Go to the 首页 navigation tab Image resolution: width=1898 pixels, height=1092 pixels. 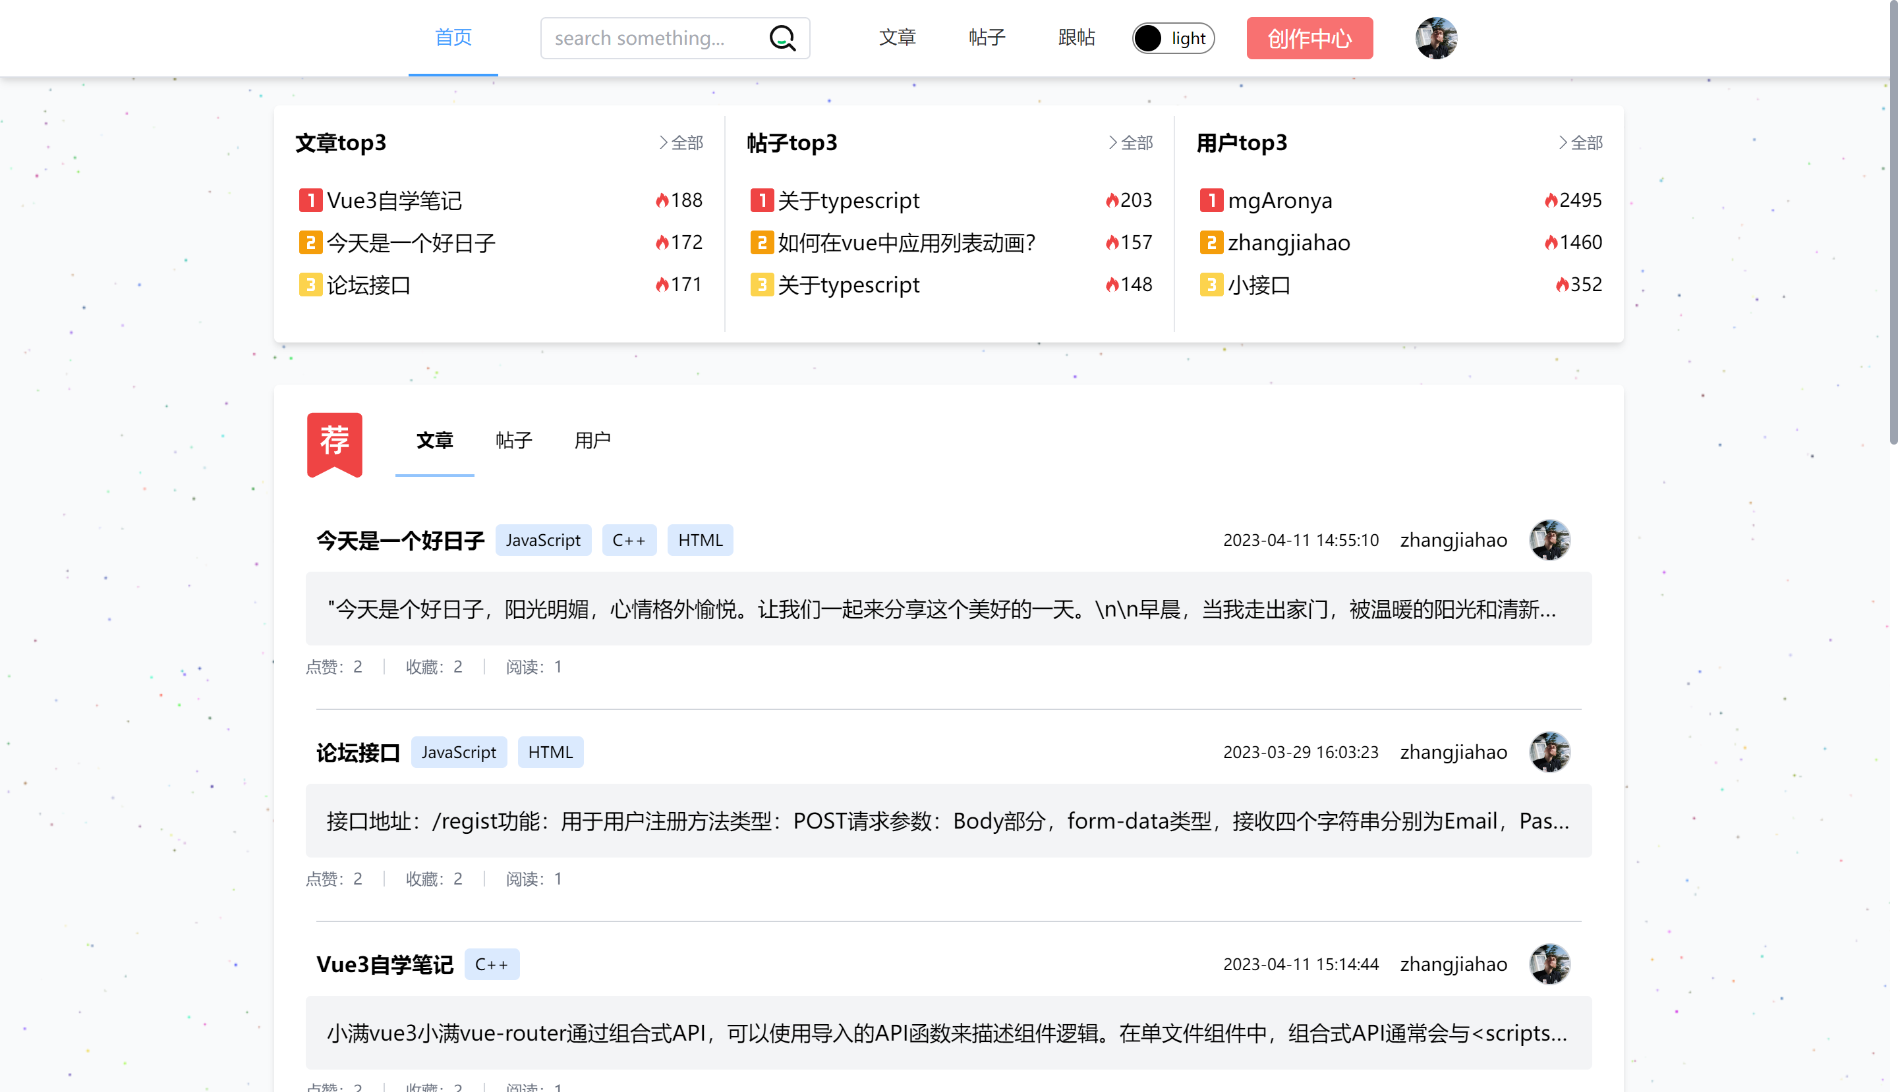[453, 38]
